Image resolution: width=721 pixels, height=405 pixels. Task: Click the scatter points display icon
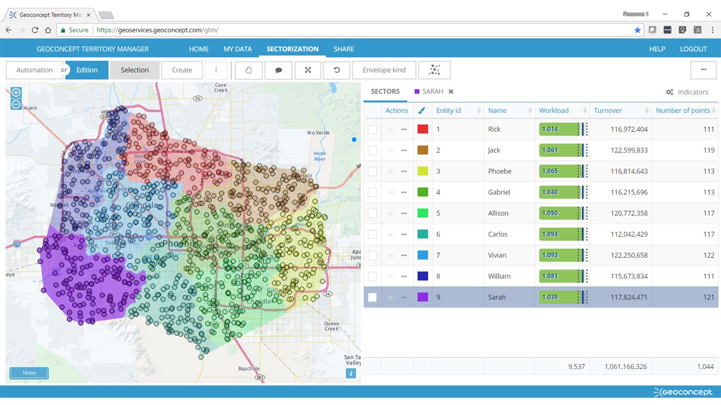tap(434, 70)
